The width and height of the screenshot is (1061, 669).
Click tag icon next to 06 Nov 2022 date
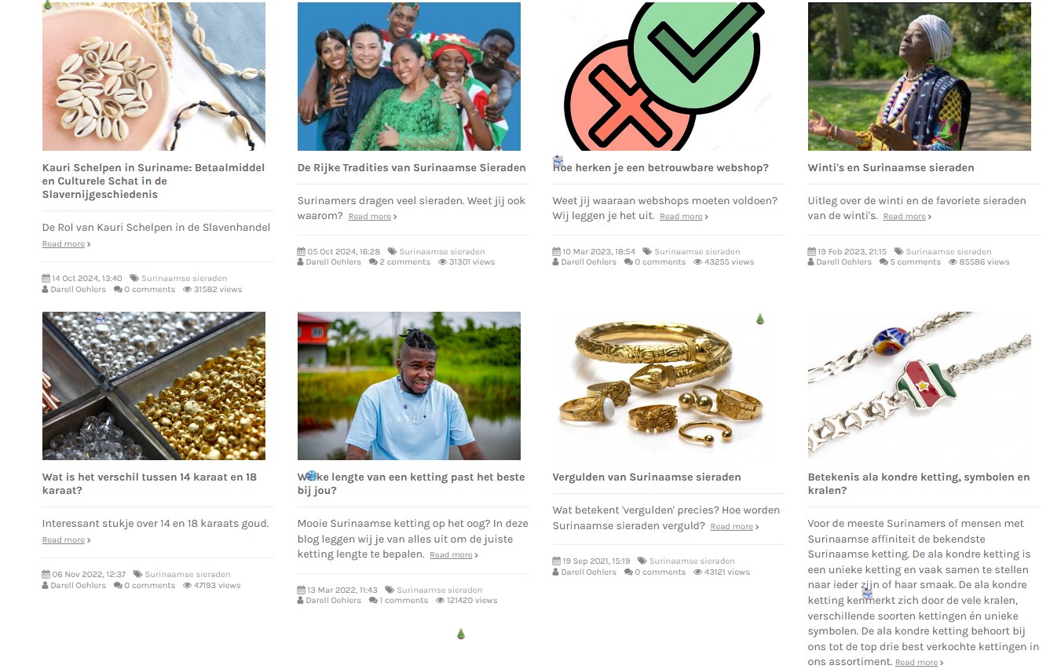137,575
